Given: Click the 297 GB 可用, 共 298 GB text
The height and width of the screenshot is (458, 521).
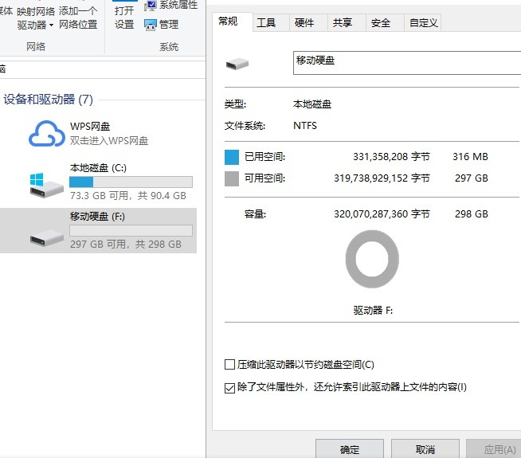Looking at the screenshot, I should tap(126, 245).
